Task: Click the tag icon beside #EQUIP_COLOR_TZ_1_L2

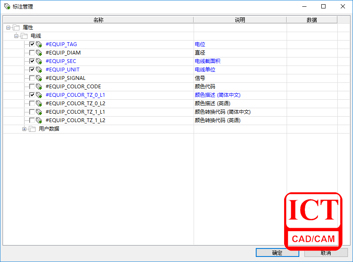Action: (39, 120)
